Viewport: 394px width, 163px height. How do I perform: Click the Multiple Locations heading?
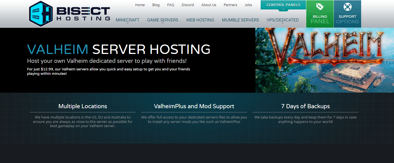coord(83,106)
